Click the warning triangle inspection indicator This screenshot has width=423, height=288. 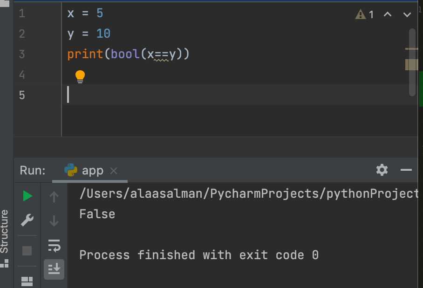click(x=361, y=15)
